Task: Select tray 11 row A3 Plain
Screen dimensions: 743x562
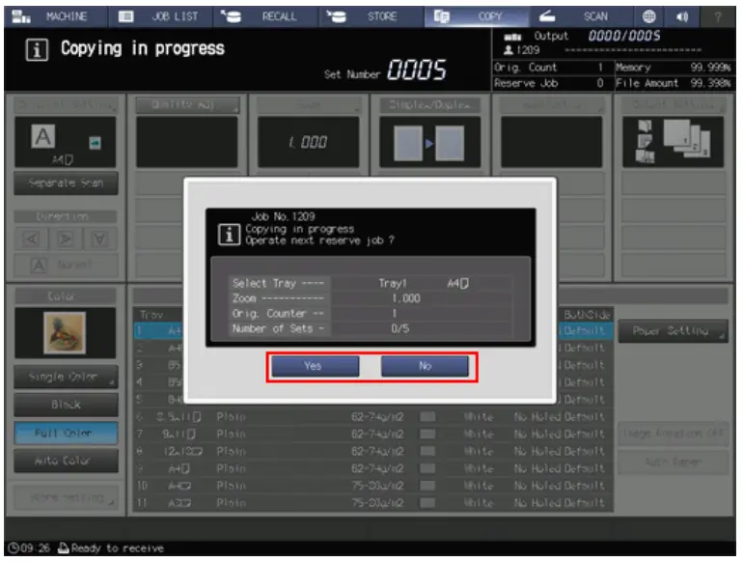Action: (372, 503)
